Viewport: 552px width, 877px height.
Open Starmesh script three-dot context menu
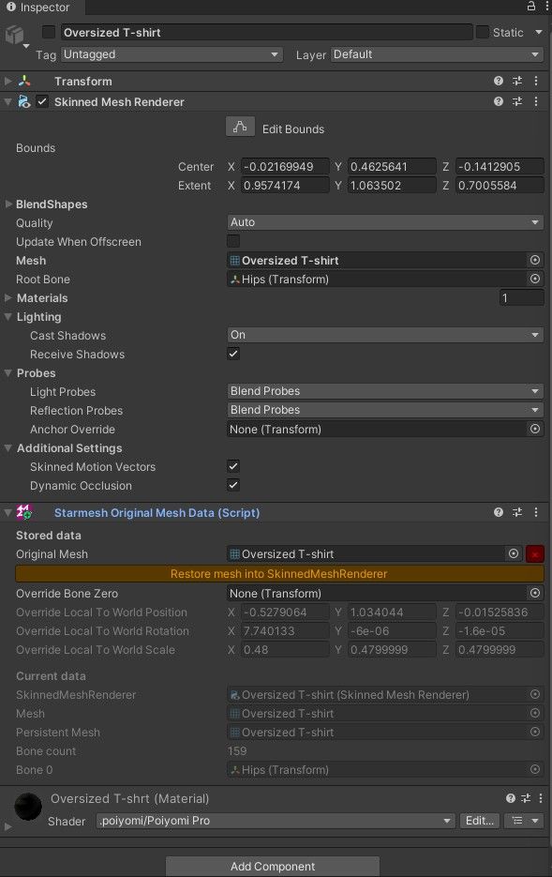pos(536,512)
